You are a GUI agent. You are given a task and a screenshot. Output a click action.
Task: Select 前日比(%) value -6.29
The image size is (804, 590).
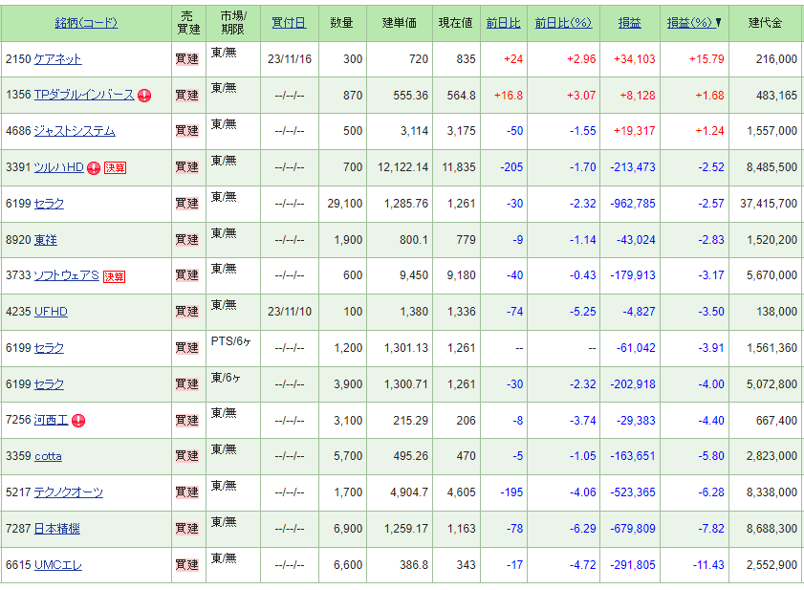click(582, 529)
